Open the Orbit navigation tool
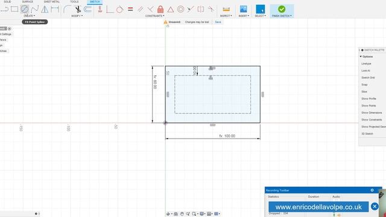Image resolution: width=386 pixels, height=217 pixels. [168, 214]
